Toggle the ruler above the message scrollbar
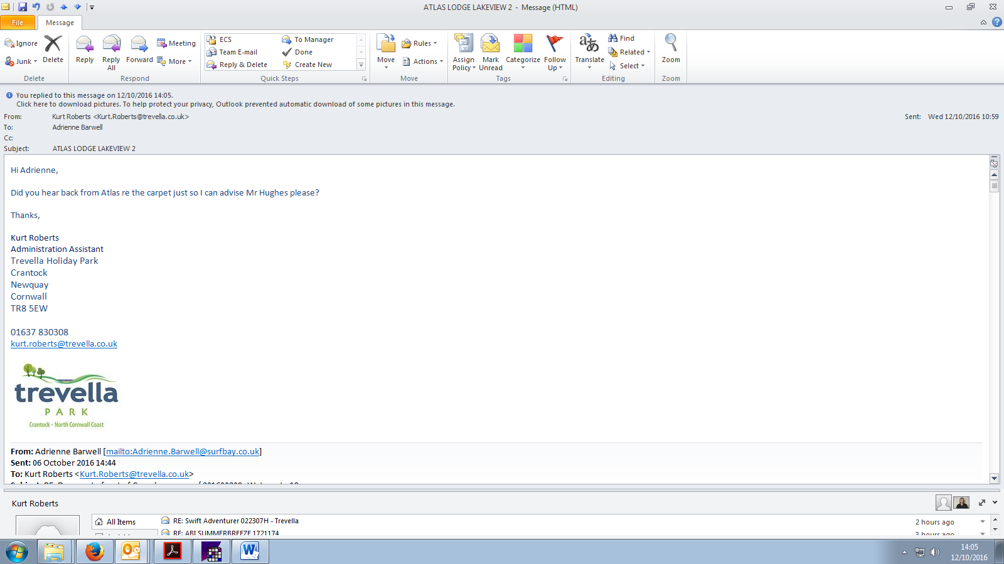The width and height of the screenshot is (1004, 564). (x=994, y=163)
